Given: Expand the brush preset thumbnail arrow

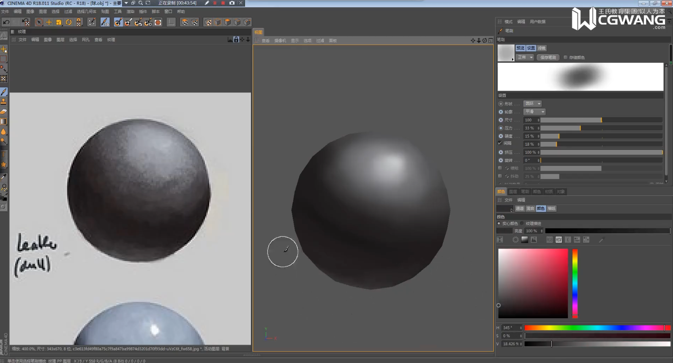Looking at the screenshot, I should pyautogui.click(x=512, y=60).
